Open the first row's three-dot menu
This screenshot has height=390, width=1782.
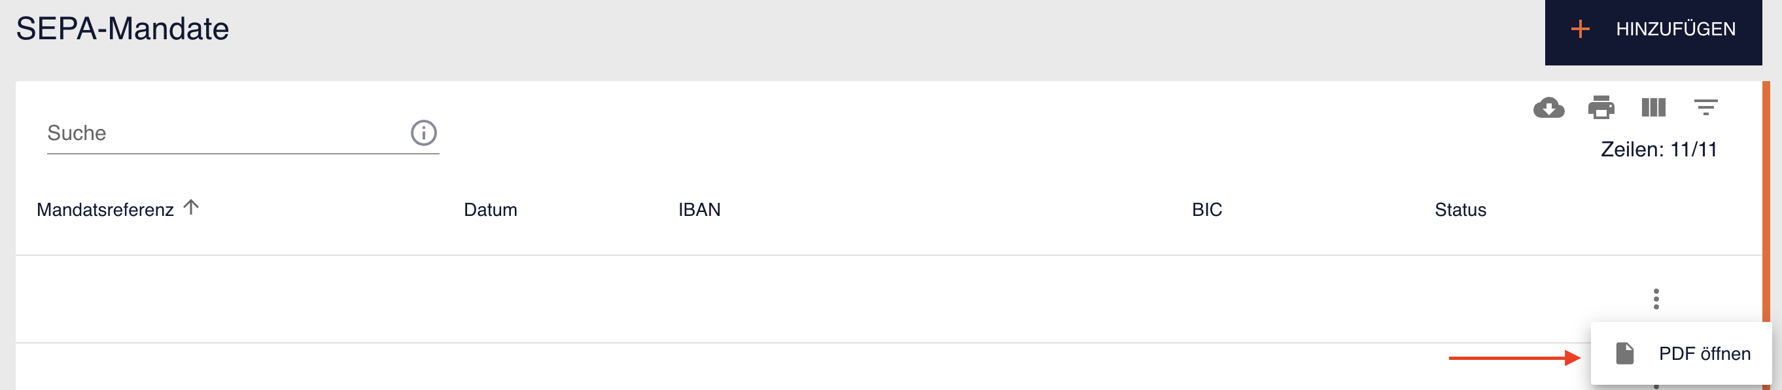pos(1656,299)
